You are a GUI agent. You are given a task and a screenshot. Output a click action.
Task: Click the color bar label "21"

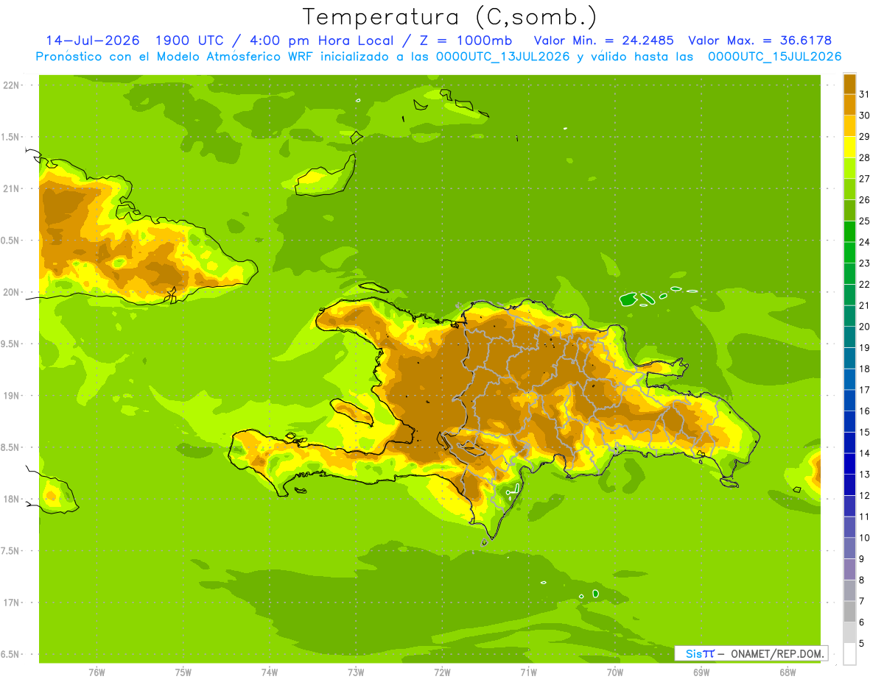(x=865, y=305)
